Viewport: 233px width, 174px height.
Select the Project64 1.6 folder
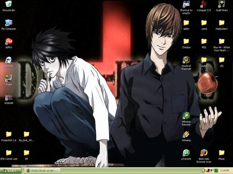(9, 134)
